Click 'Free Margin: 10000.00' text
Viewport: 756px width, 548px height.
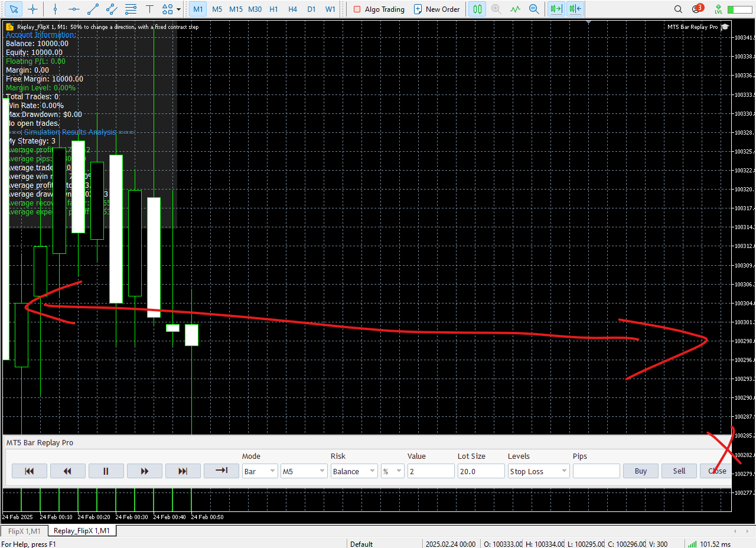pyautogui.click(x=44, y=79)
